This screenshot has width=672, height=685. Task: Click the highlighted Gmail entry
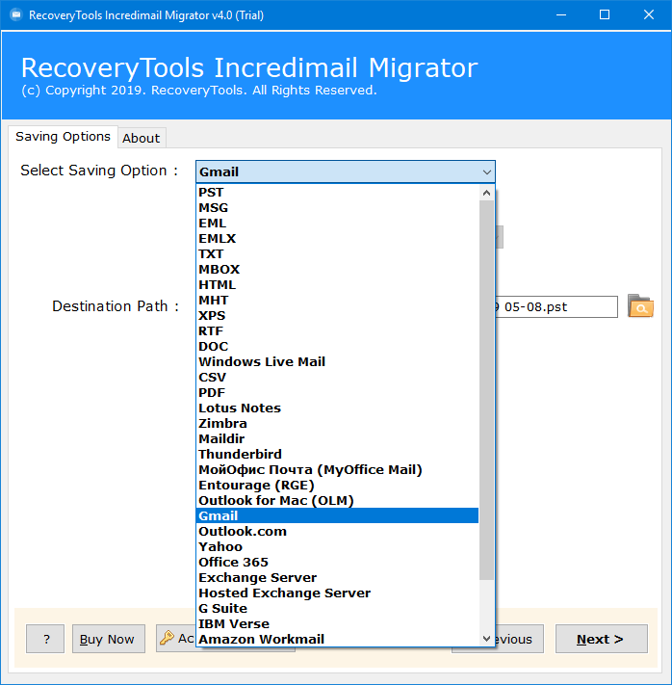(338, 515)
